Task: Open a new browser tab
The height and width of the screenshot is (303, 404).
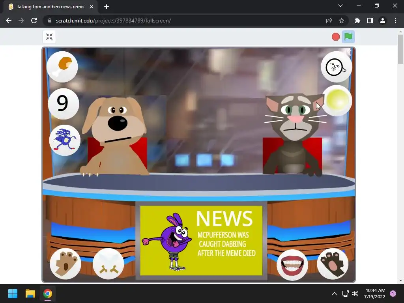Action: click(107, 7)
